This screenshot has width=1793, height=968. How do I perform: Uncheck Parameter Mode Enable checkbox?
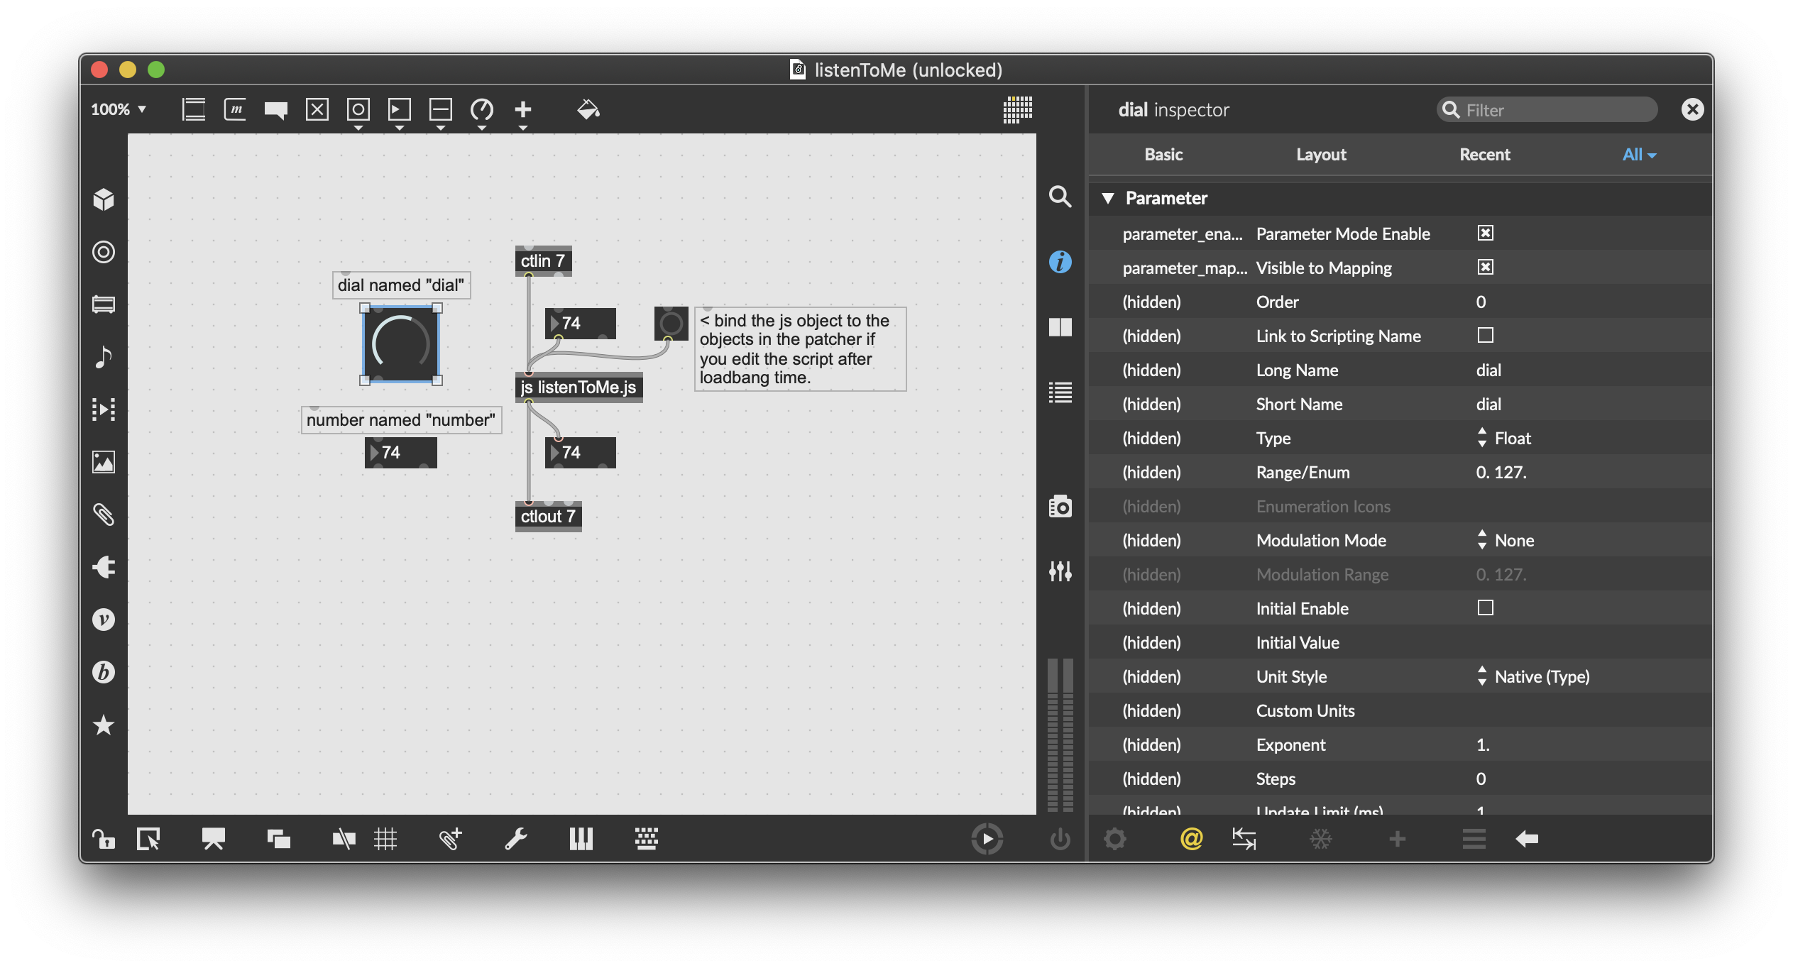1486,233
